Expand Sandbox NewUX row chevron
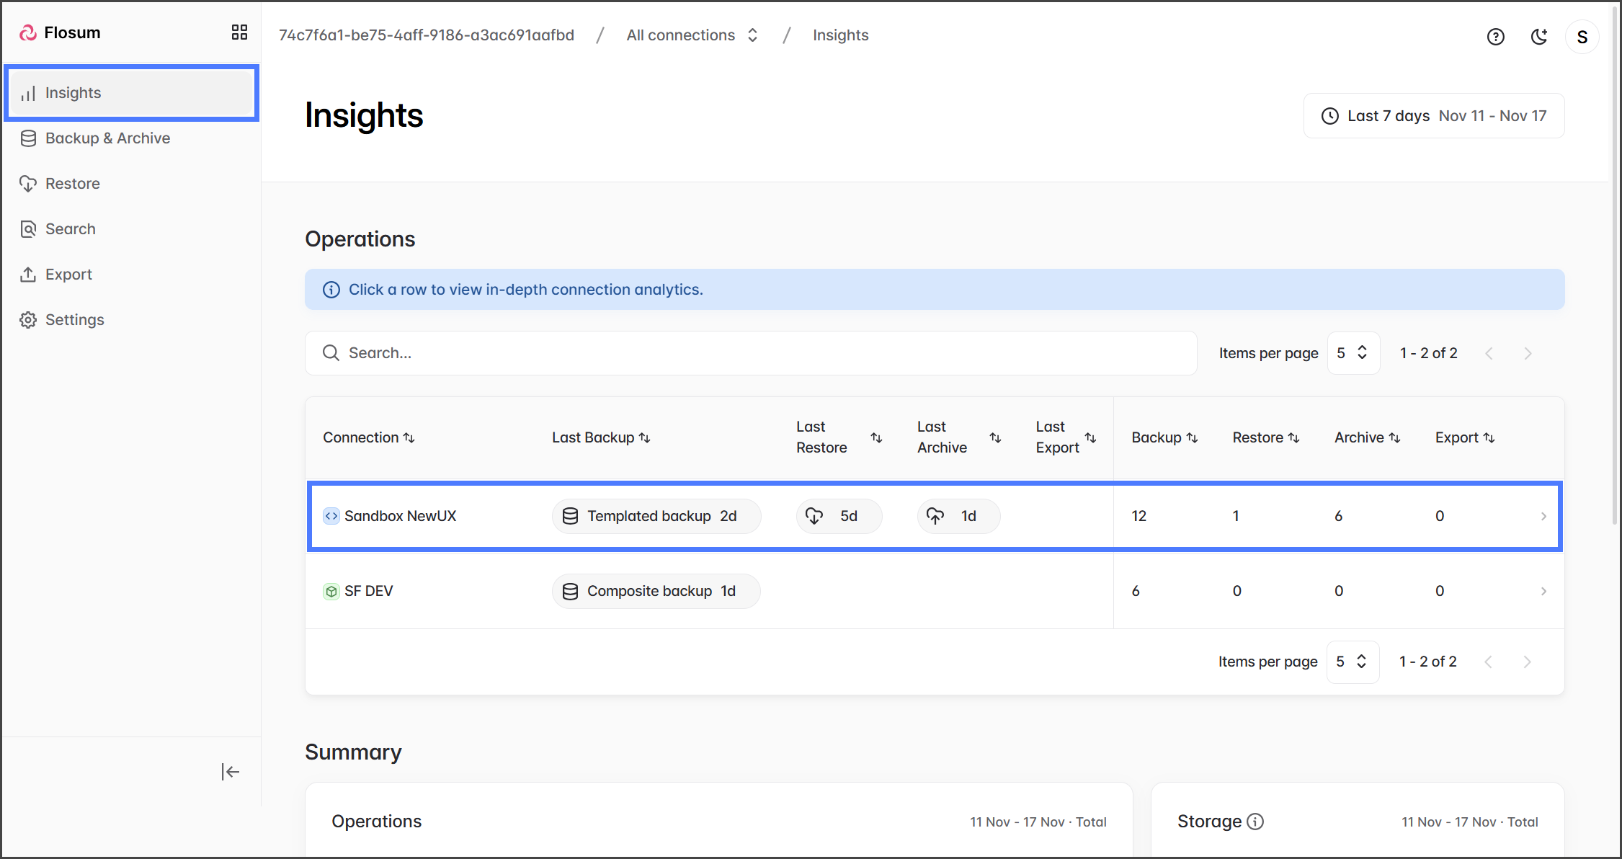 point(1543,516)
